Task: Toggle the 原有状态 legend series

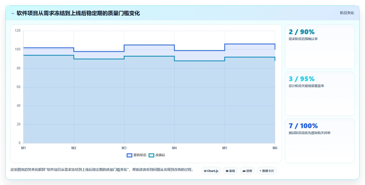Action: [x=137, y=155]
